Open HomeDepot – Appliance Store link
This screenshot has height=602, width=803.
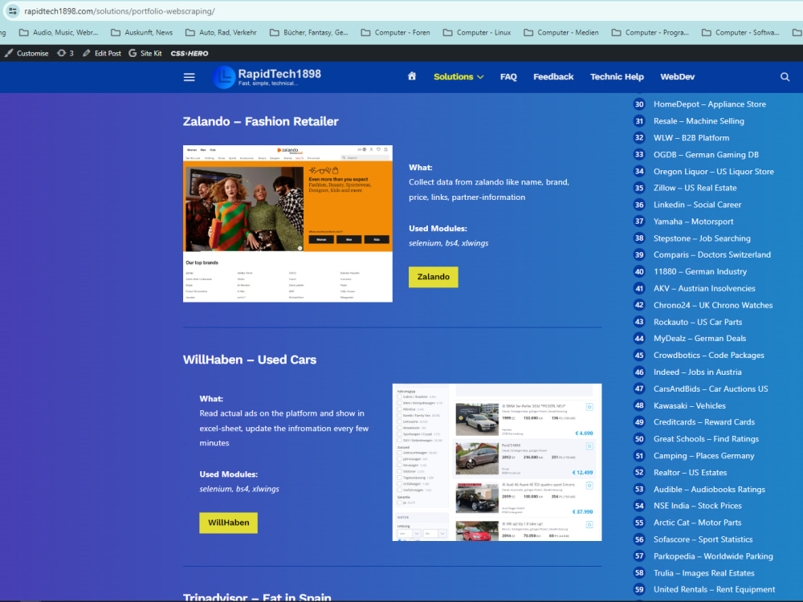(709, 104)
